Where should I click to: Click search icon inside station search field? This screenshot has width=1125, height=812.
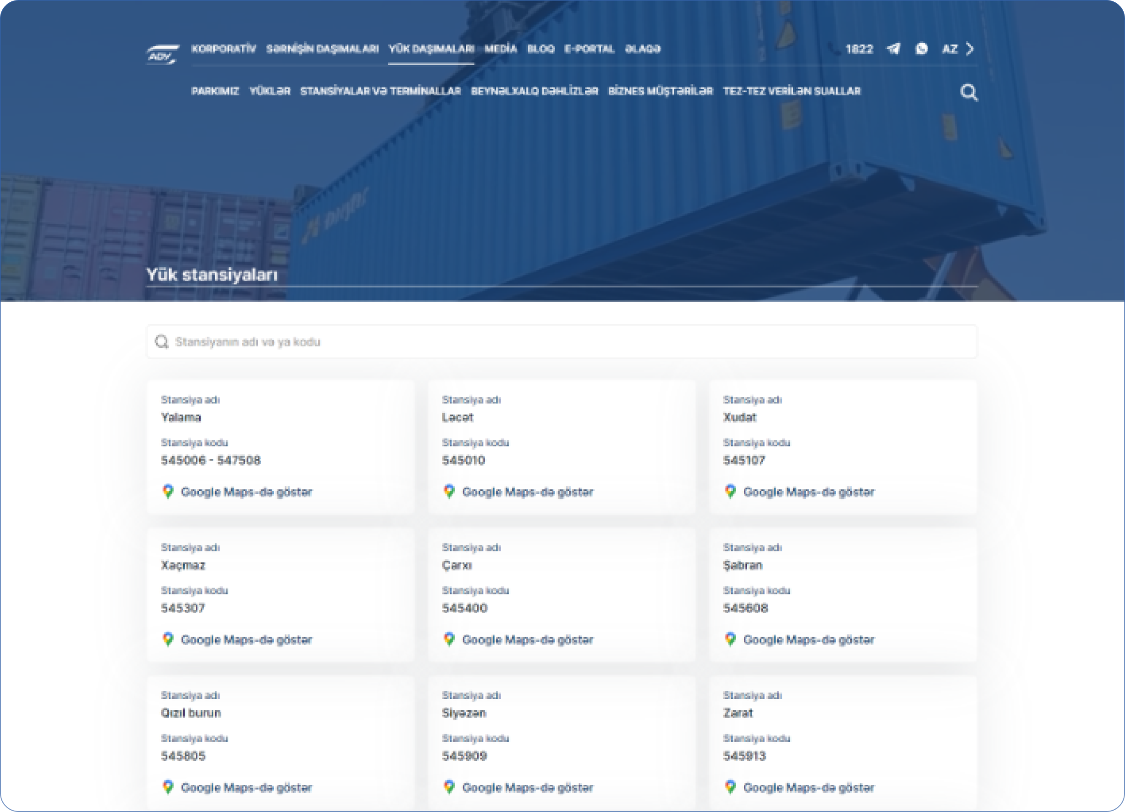point(162,342)
